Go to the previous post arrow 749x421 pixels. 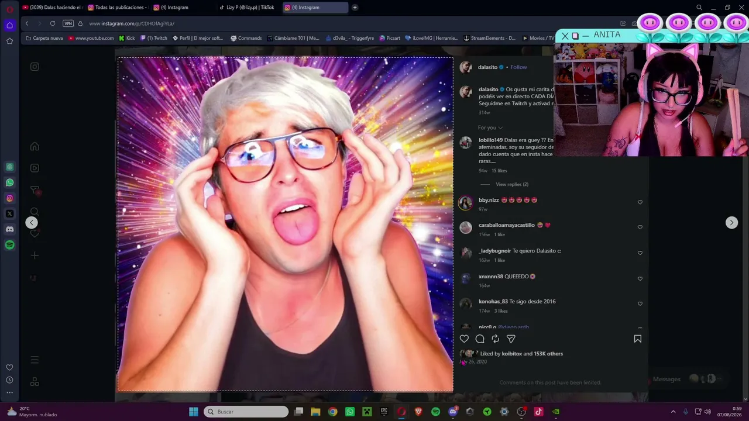(x=32, y=222)
